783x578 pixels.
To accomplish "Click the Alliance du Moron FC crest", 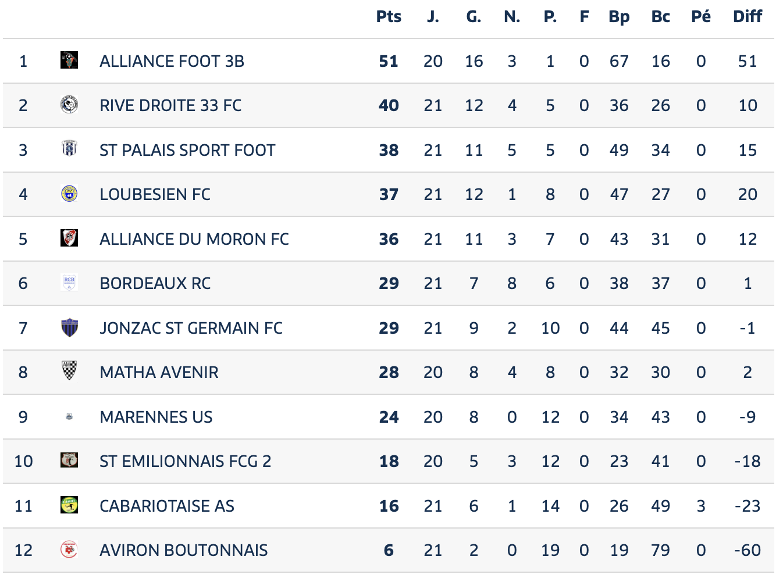I will point(69,238).
